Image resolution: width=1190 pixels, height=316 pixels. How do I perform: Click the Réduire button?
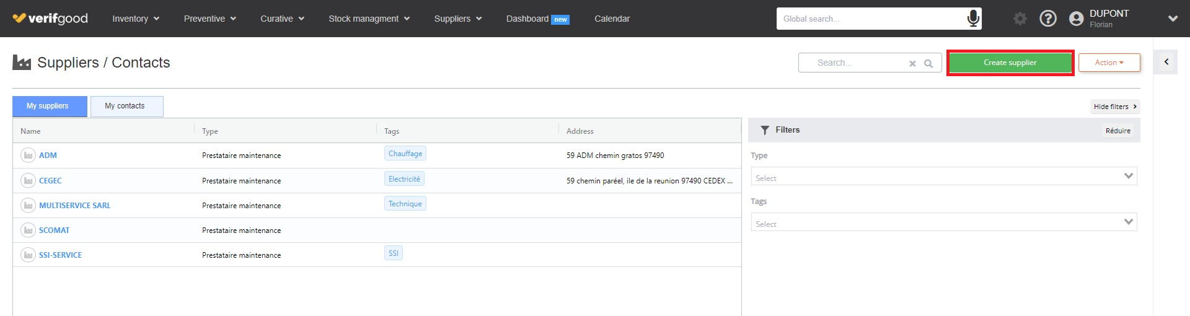click(x=1117, y=131)
